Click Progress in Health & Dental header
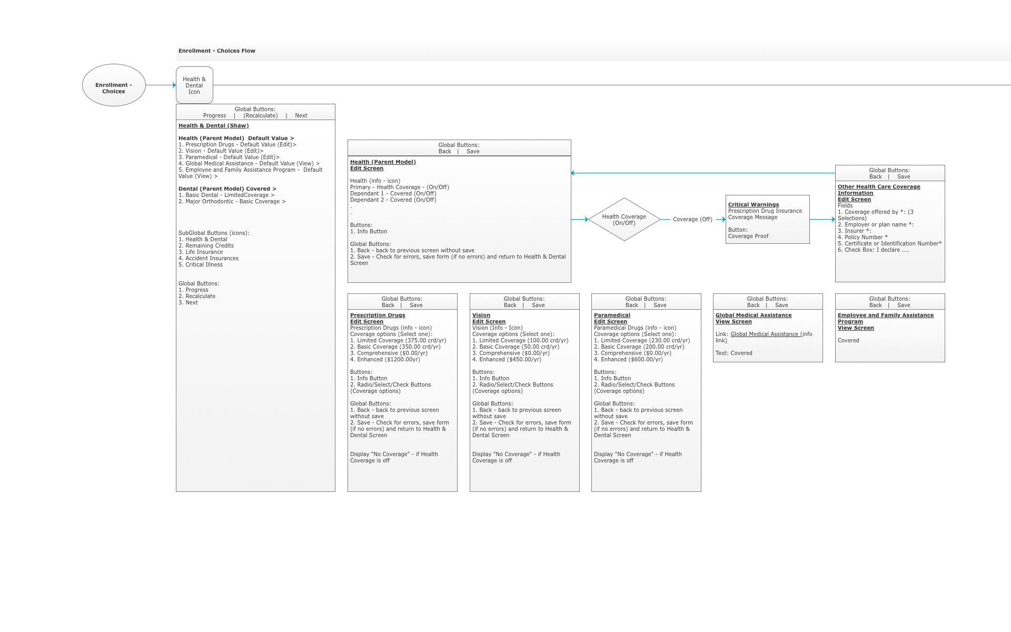This screenshot has width=1011, height=632. coord(214,116)
